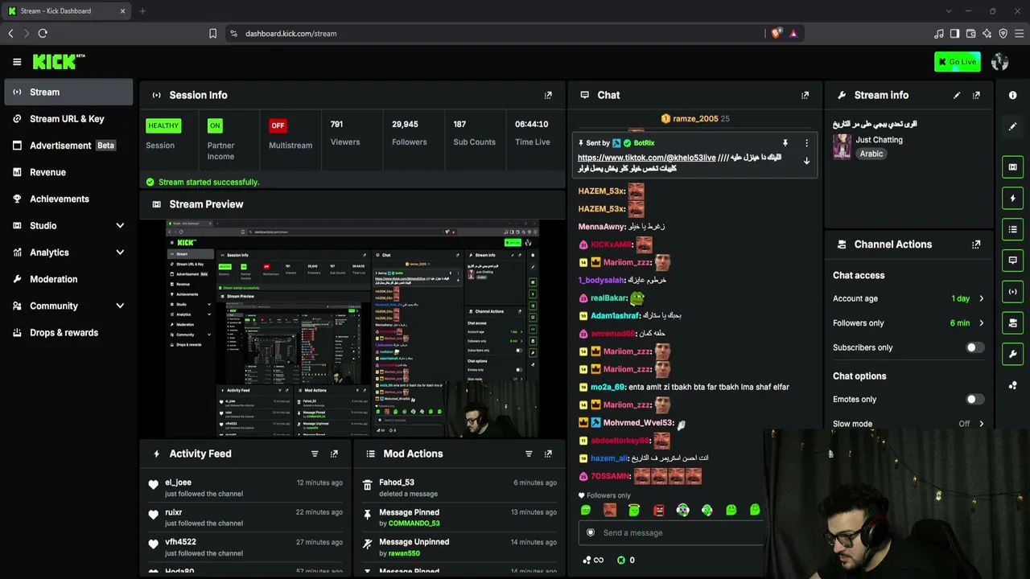1030x579 pixels.
Task: Pop out the Chat panel
Action: [x=805, y=95]
